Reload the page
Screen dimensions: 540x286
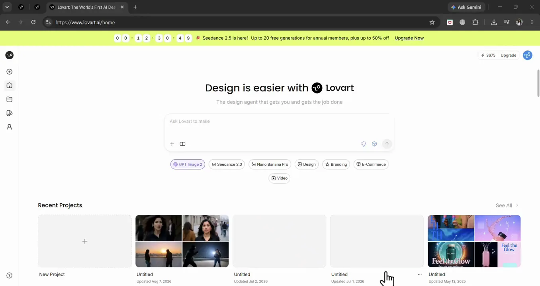(33, 22)
